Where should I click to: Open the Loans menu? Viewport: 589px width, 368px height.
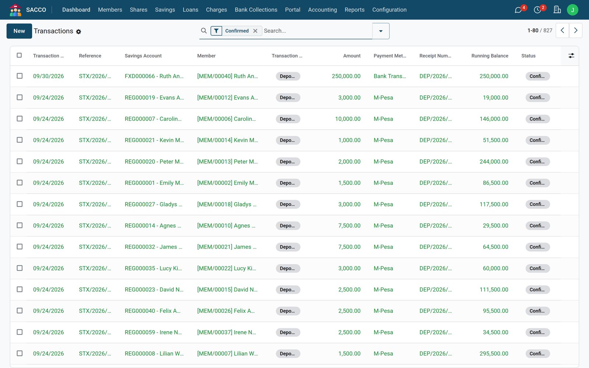coord(190,10)
